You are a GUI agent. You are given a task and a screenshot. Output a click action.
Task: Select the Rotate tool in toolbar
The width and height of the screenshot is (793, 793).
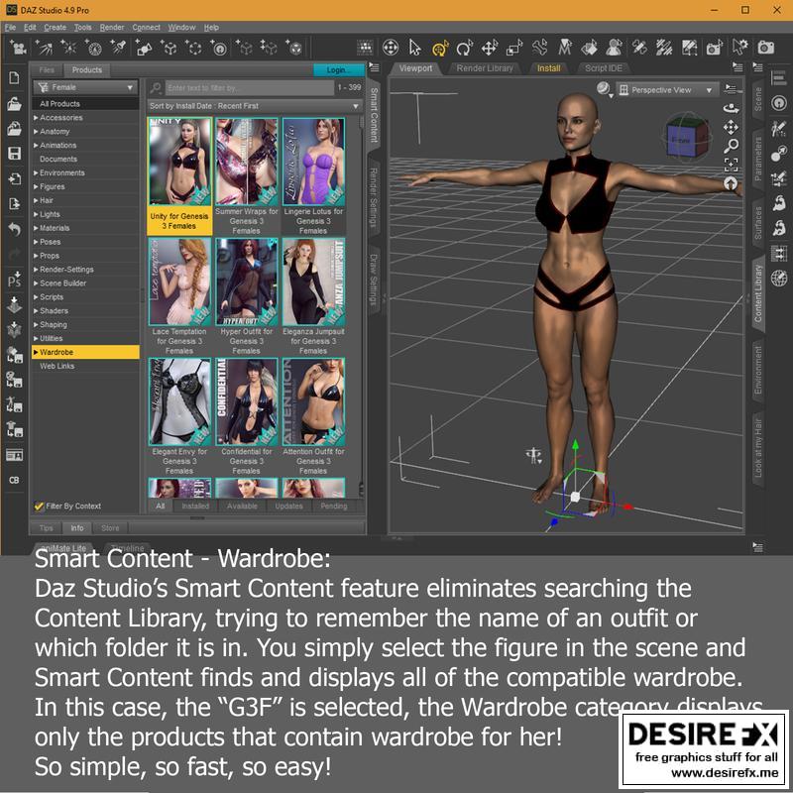click(464, 48)
